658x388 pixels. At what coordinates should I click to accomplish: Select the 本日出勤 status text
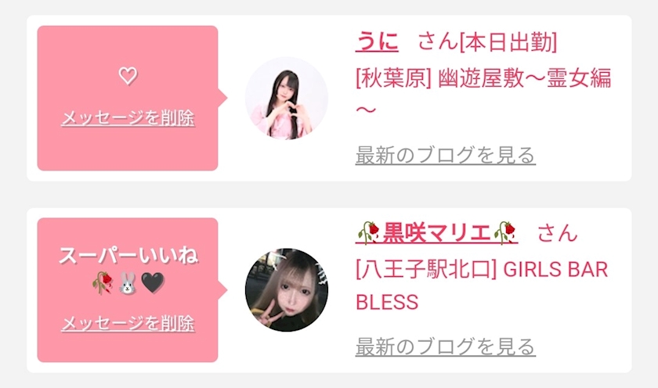[x=508, y=42]
